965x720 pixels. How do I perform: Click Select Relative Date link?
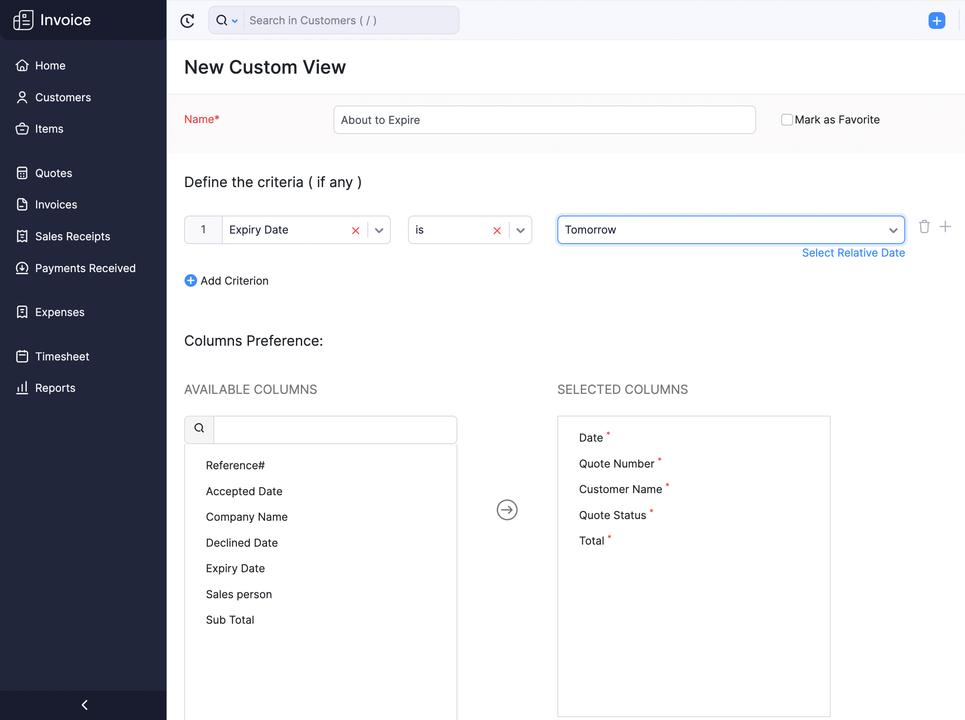point(853,253)
